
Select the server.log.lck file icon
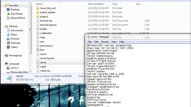tap(38, 58)
